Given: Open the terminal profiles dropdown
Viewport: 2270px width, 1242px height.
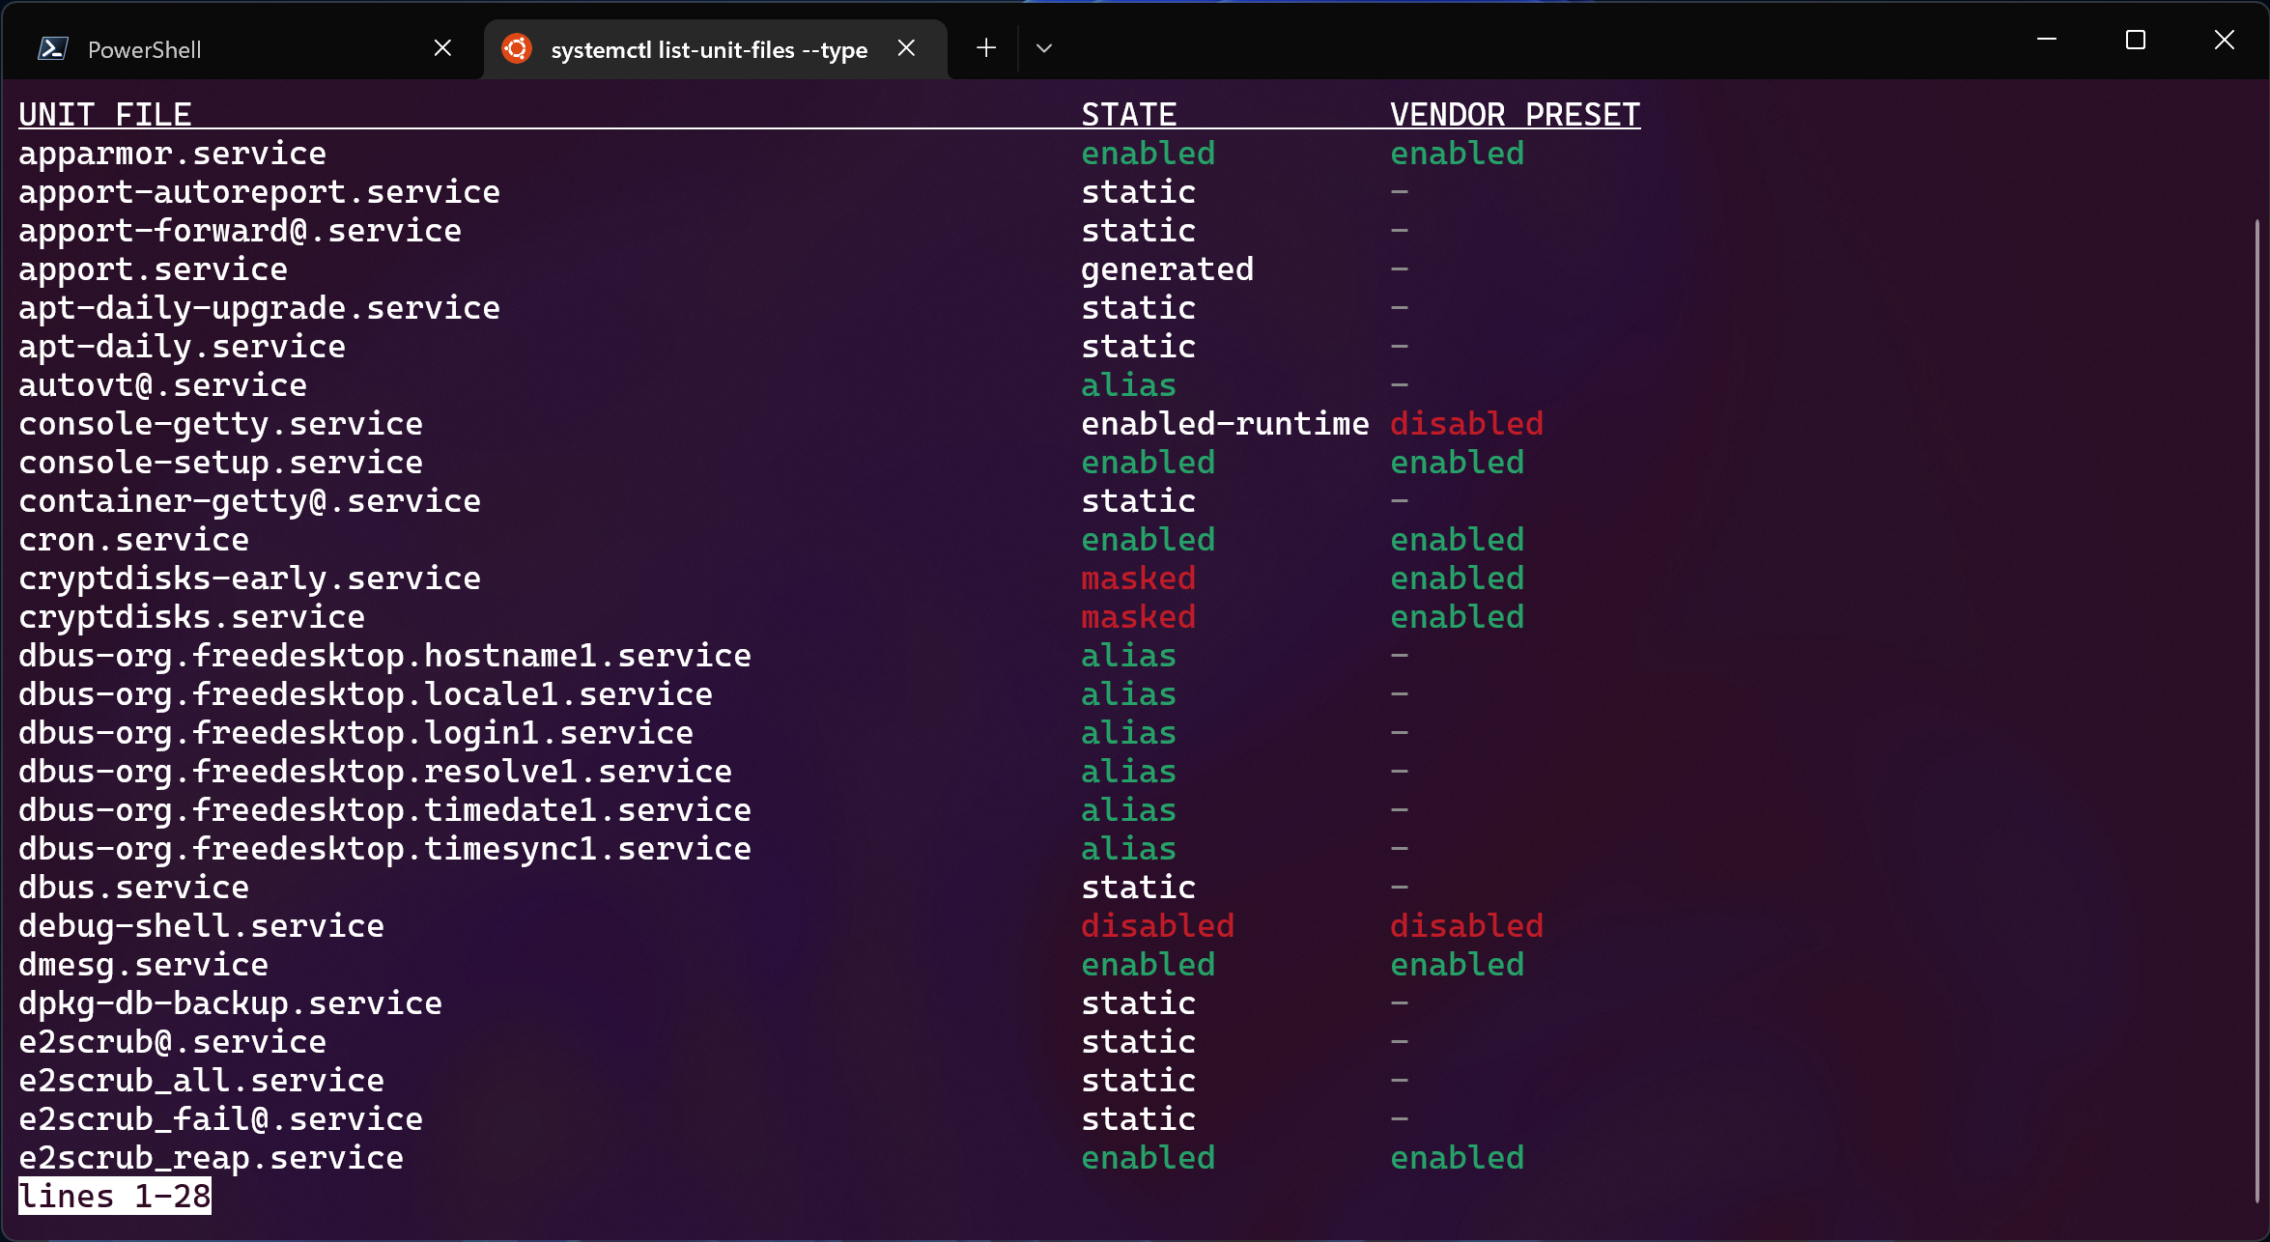Looking at the screenshot, I should (x=1043, y=47).
